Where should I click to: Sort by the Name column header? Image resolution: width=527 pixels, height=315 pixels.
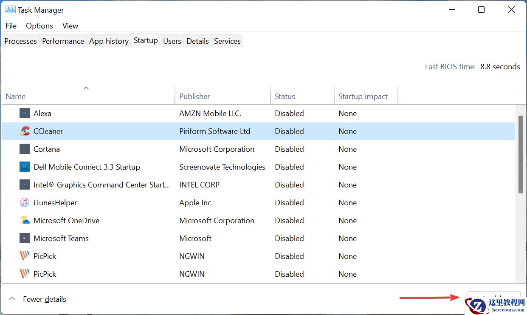tap(16, 96)
